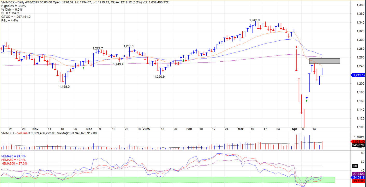Click the 1,220.9 January low label
Image resolution: width=366 pixels, height=187 pixels.
pos(159,77)
